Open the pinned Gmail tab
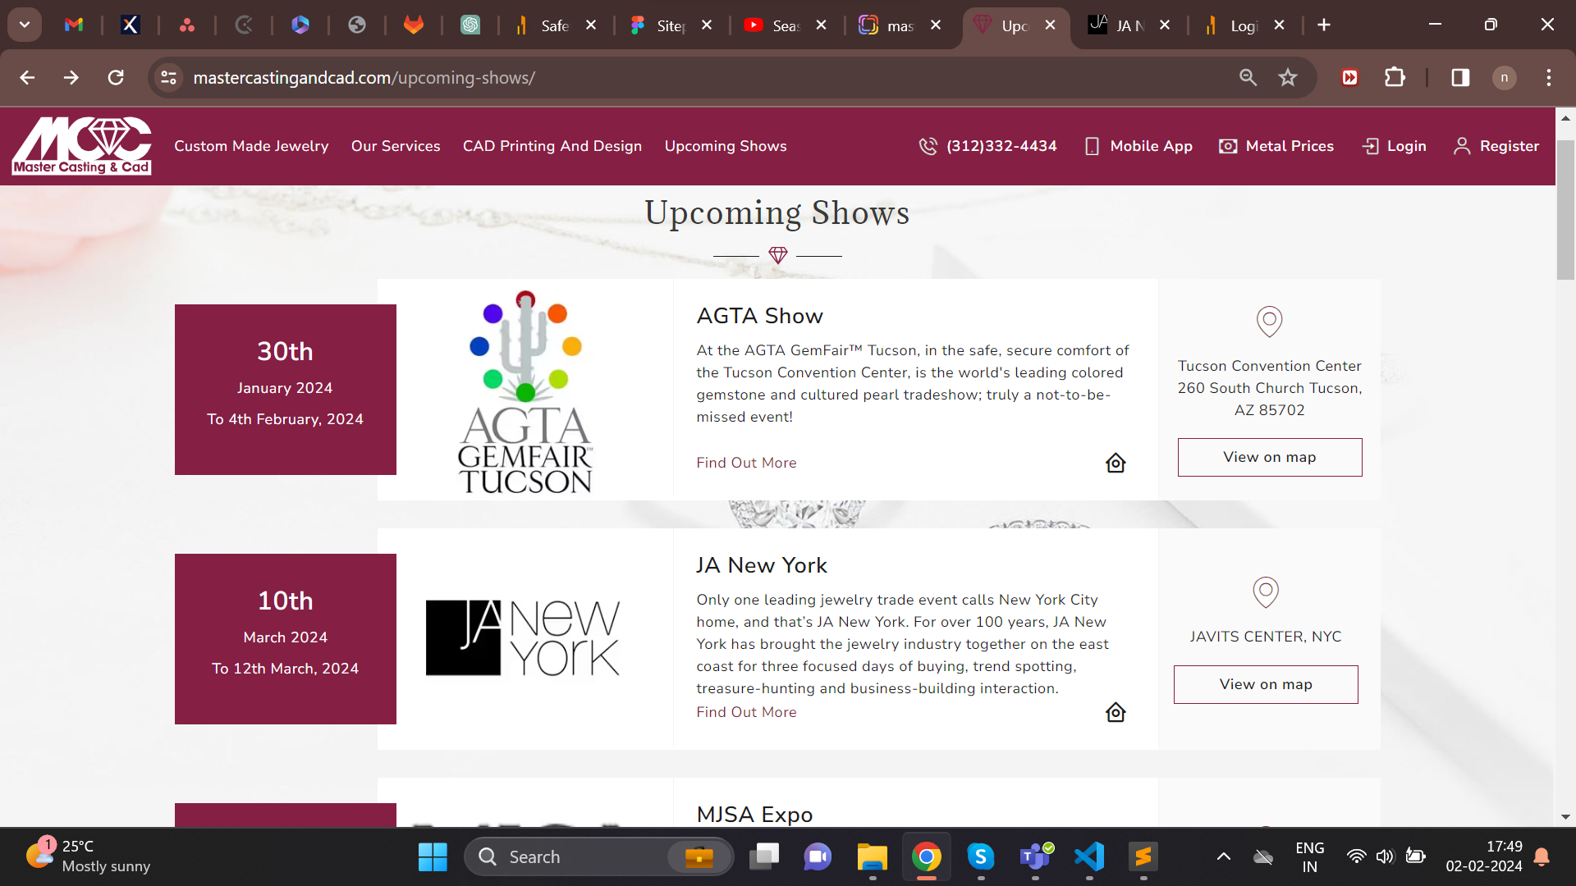1576x886 pixels. 74,25
